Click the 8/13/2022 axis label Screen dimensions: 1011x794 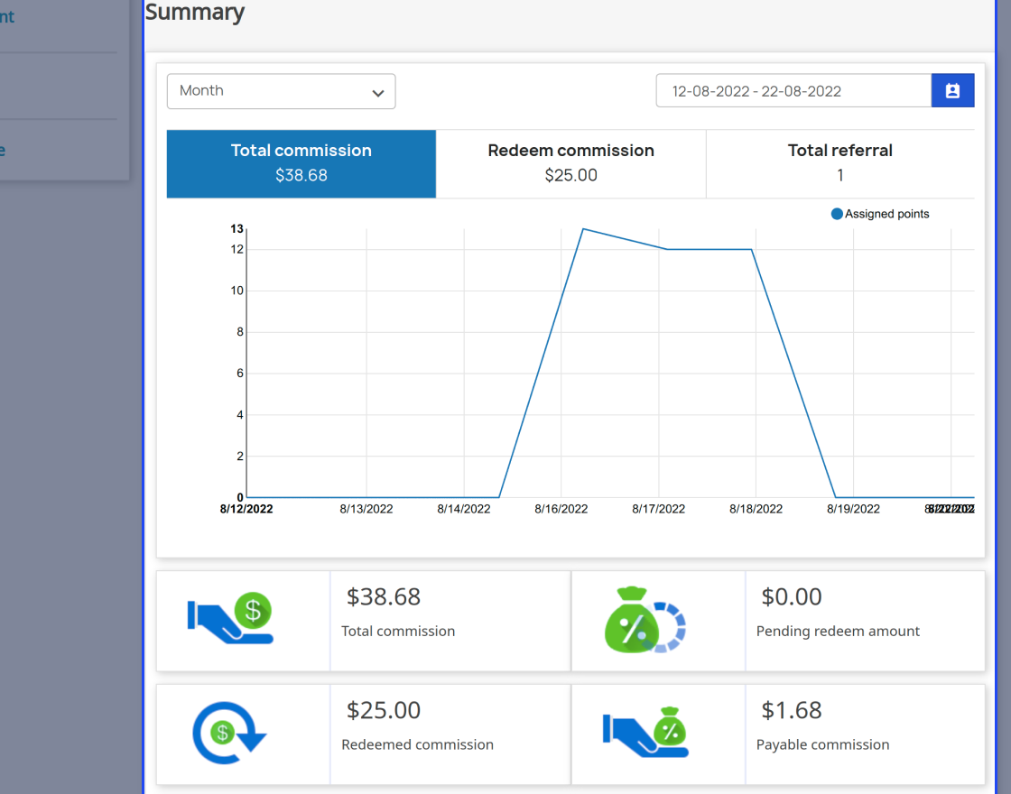366,509
